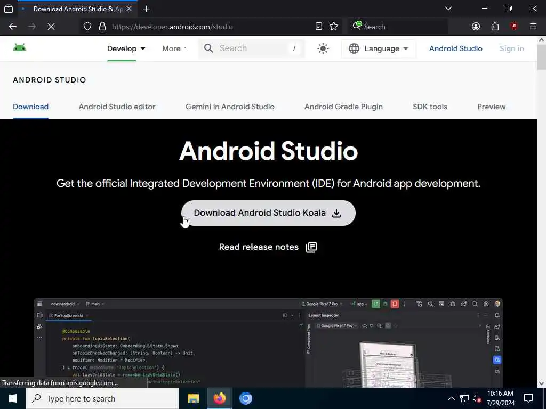Toggle the site theme sun icon
The width and height of the screenshot is (546, 409).
(x=323, y=48)
